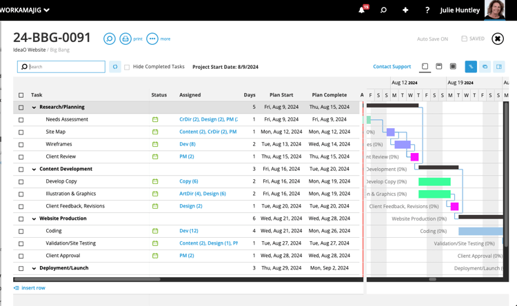This screenshot has width=517, height=306.
Task: Click the add new plus icon in top bar
Action: (405, 10)
